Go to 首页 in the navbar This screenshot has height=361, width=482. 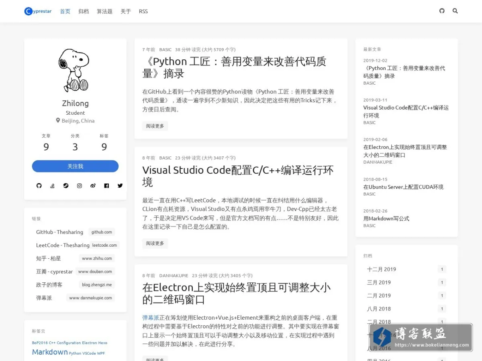click(65, 11)
